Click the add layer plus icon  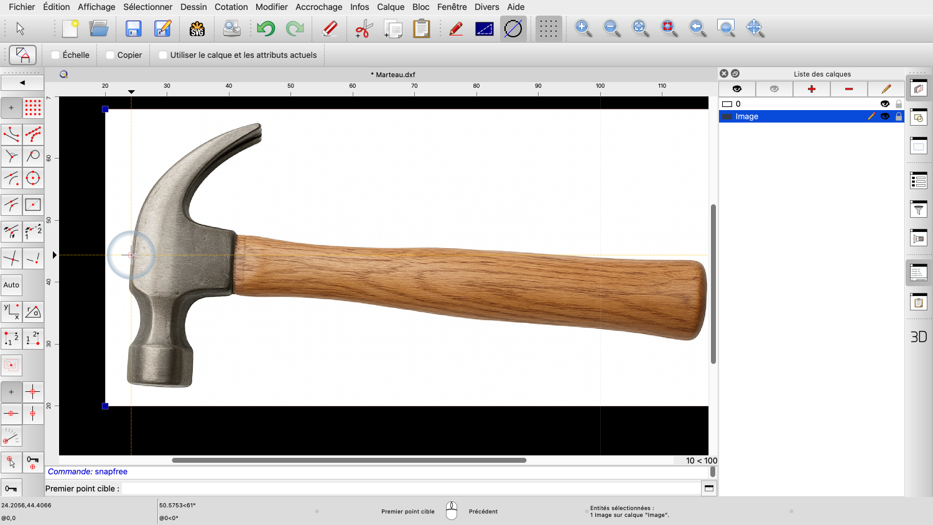click(x=811, y=89)
